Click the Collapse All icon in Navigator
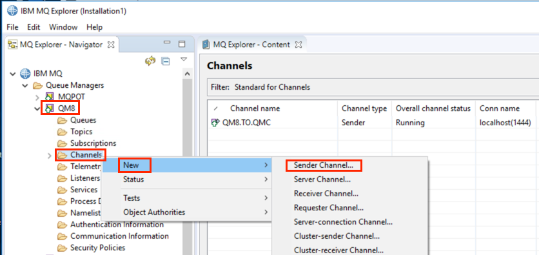Image resolution: width=539 pixels, height=255 pixels. tap(166, 61)
